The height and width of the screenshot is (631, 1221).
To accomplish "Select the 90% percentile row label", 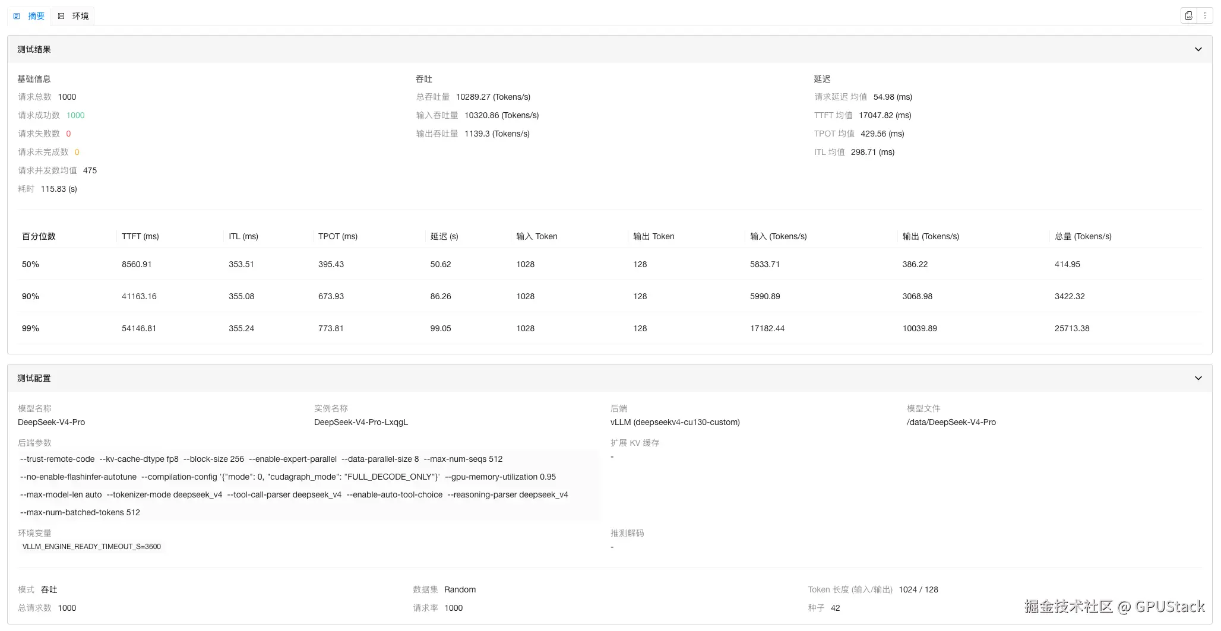I will point(30,296).
